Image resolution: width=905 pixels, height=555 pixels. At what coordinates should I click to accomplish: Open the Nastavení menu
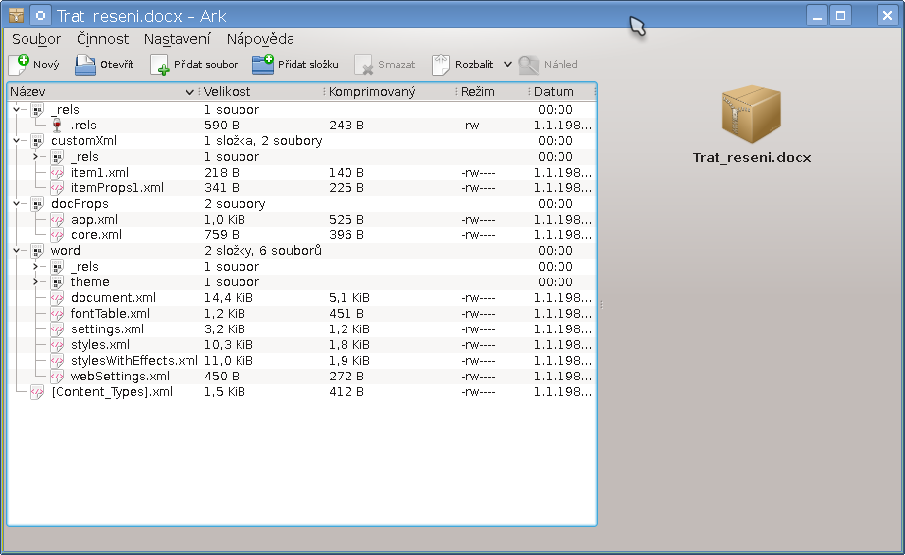(x=177, y=39)
